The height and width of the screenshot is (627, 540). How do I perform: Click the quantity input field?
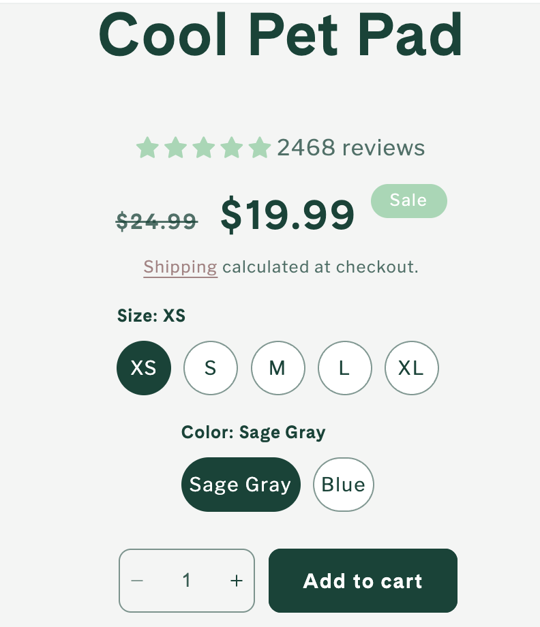pos(187,581)
